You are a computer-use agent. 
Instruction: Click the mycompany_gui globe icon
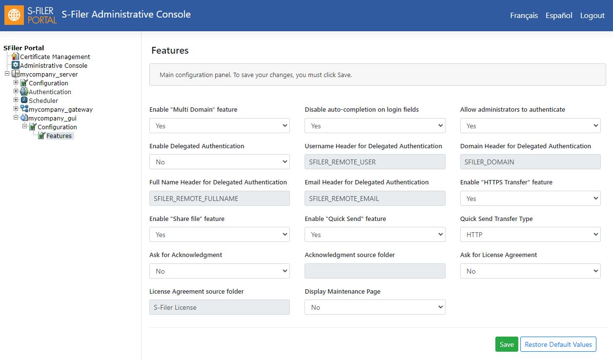[x=24, y=118]
